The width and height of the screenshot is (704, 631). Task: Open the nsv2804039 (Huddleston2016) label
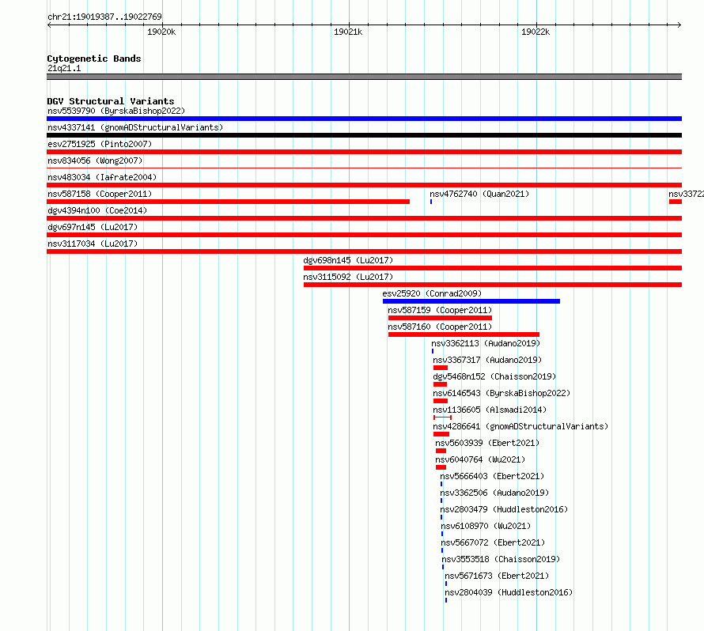[509, 592]
